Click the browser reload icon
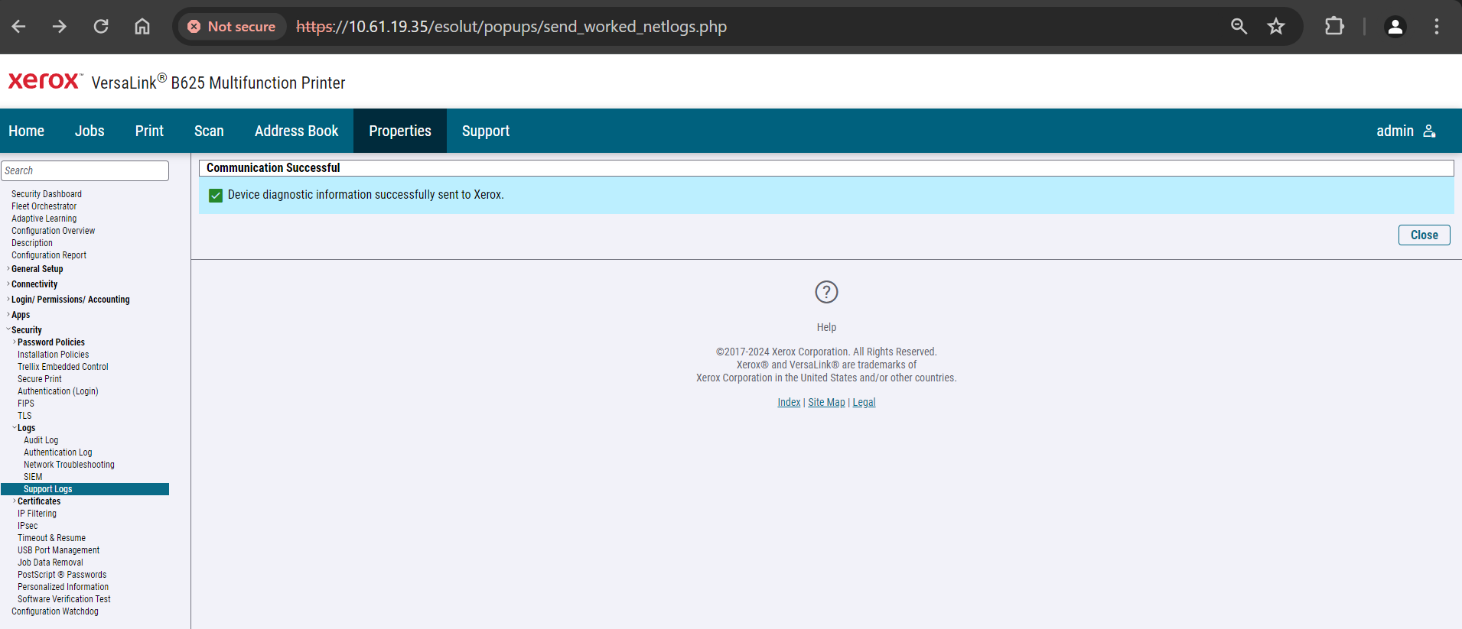Screen dimensions: 1462x629 pyautogui.click(x=101, y=27)
